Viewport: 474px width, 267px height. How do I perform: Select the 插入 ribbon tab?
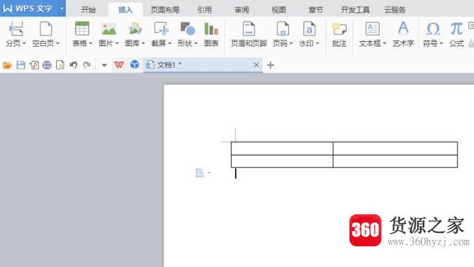point(126,10)
